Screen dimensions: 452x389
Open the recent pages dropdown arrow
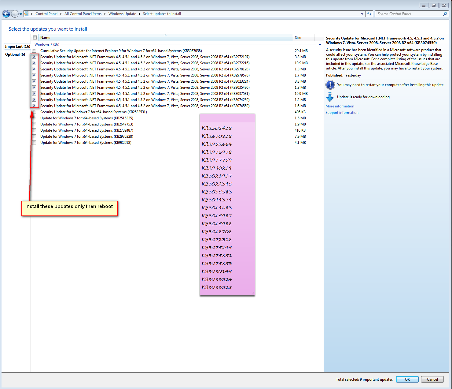point(21,14)
